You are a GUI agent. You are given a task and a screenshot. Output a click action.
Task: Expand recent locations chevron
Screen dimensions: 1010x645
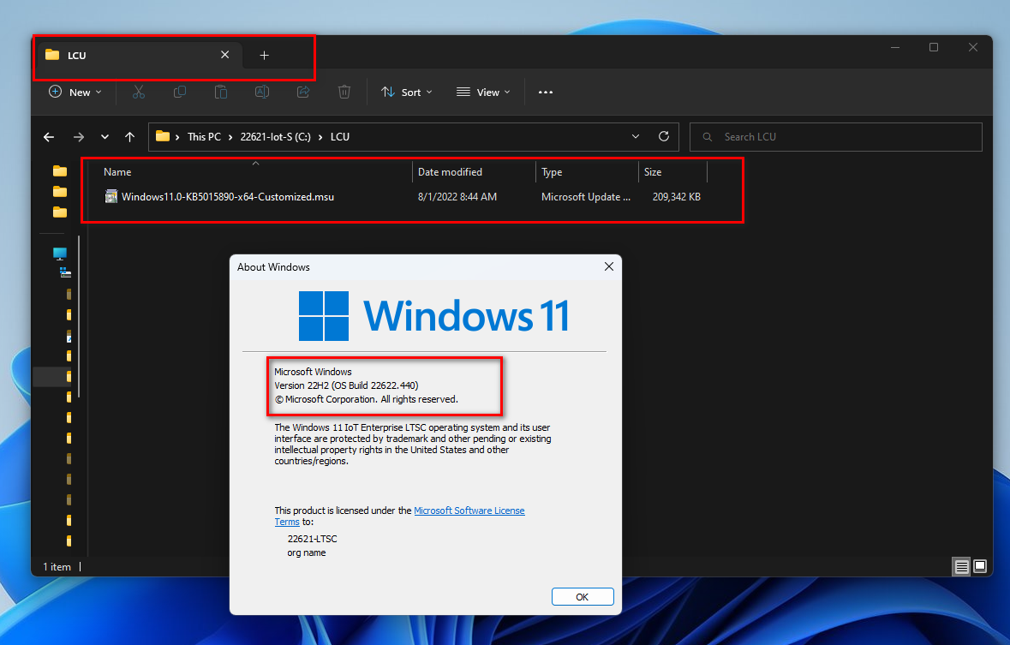coord(105,136)
